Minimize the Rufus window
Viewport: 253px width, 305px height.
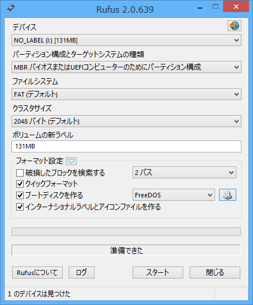(x=200, y=8)
